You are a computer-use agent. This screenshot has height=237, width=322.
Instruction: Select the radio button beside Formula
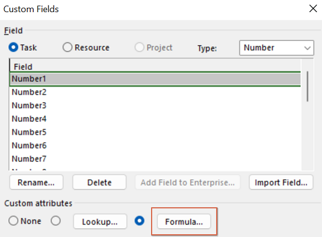[x=139, y=221]
